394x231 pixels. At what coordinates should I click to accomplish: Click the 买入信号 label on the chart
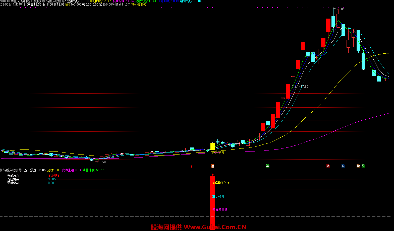(x=218, y=152)
